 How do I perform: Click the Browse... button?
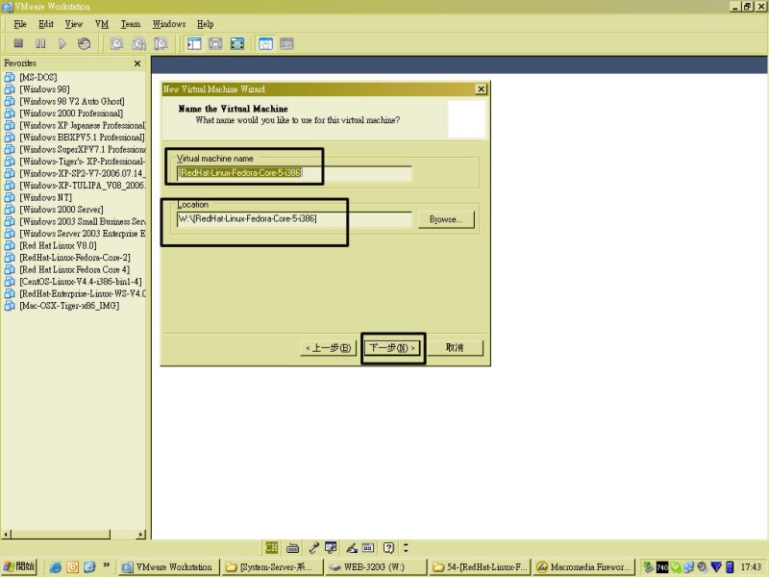pos(446,219)
